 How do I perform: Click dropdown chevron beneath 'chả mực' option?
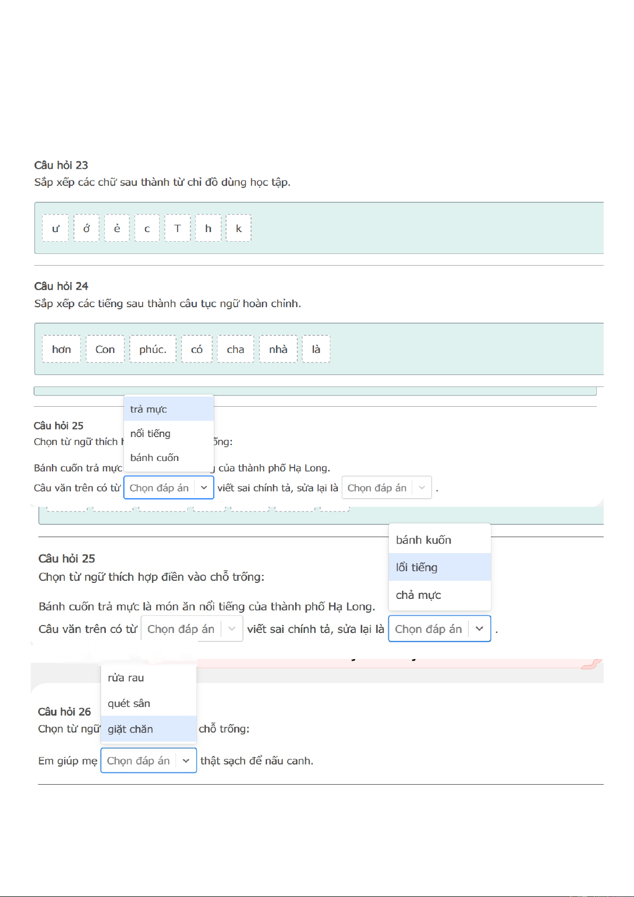click(479, 629)
